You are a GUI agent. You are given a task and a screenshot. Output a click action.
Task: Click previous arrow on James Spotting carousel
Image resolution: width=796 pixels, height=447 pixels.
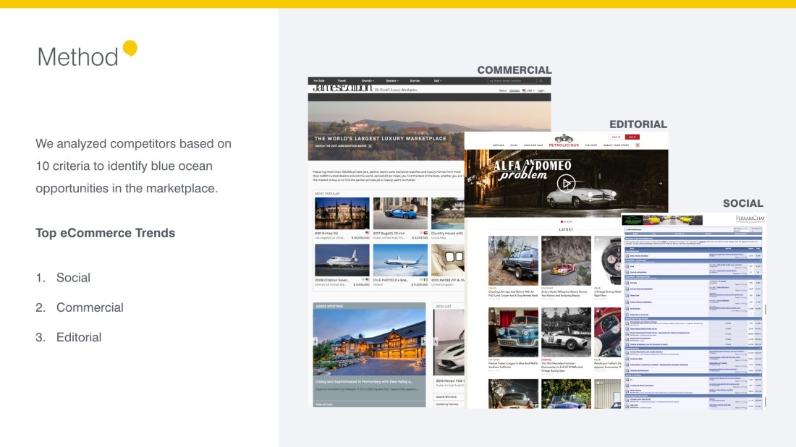[x=316, y=340]
